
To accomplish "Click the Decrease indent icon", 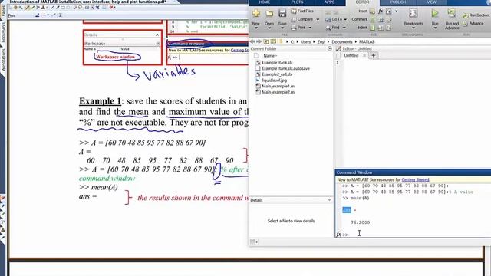I will 389,28.
